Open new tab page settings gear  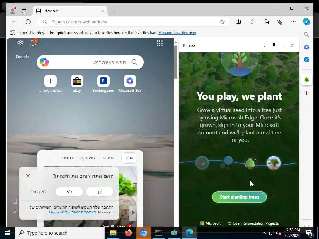20,43
